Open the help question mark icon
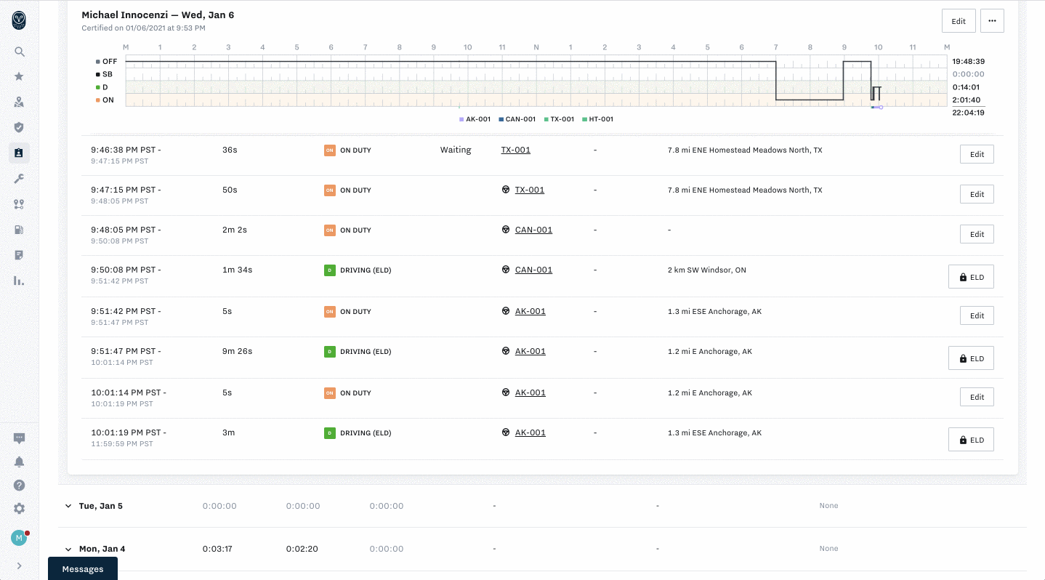 click(20, 486)
